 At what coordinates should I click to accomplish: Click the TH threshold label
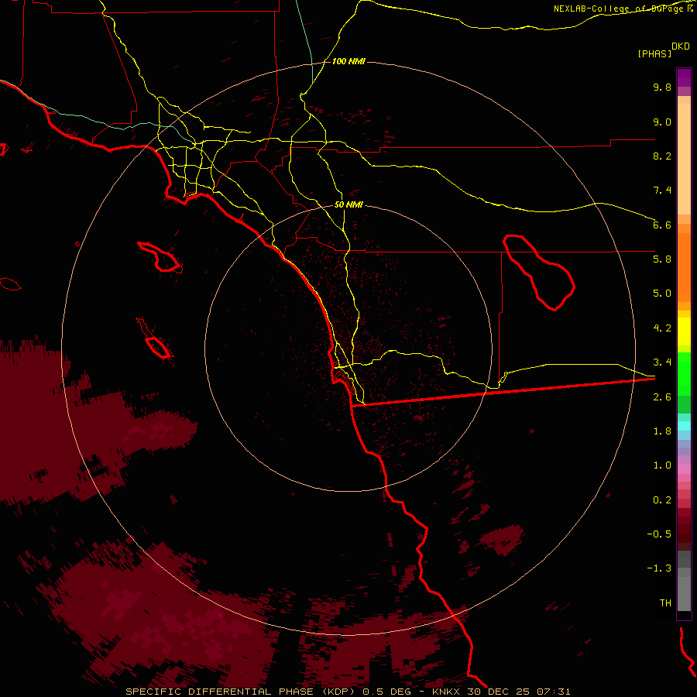tap(665, 603)
